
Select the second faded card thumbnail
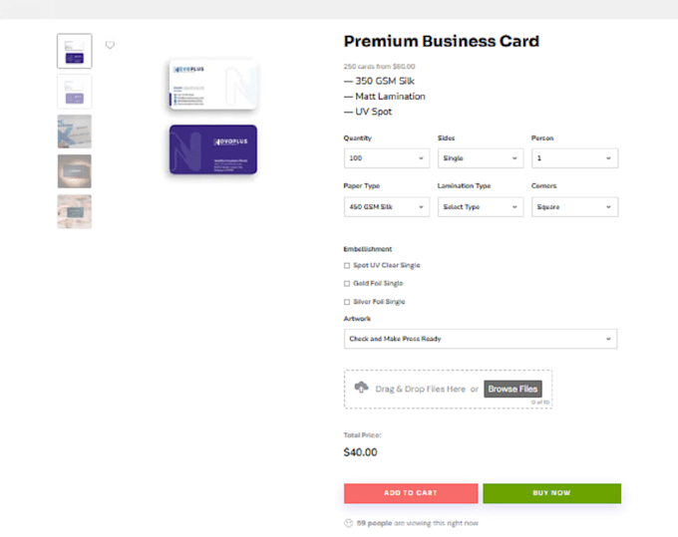75,91
